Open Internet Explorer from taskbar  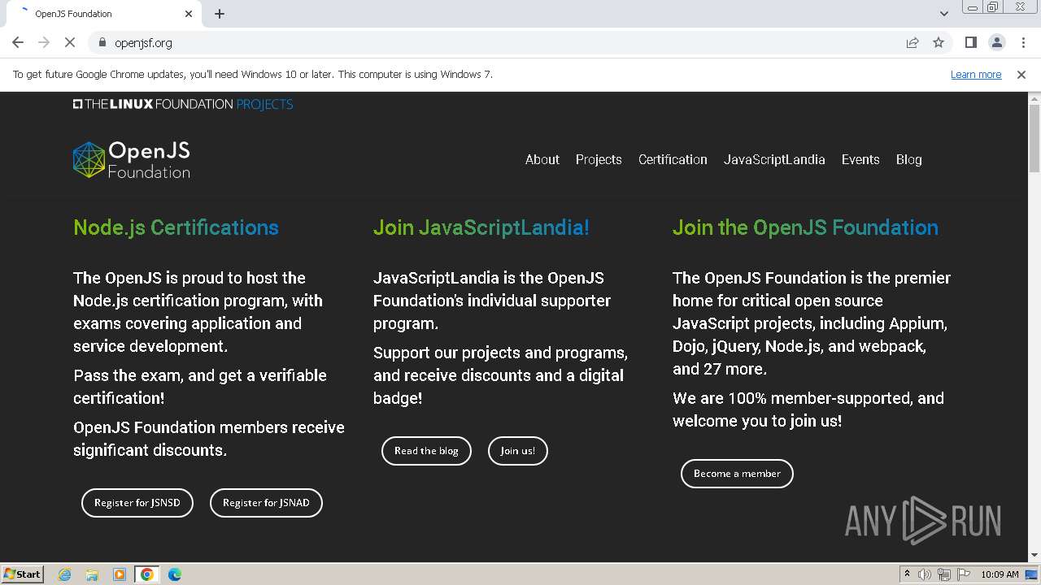(x=65, y=574)
